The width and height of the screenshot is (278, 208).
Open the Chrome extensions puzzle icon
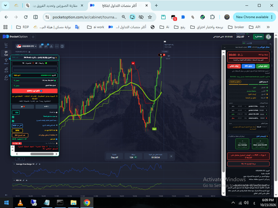coord(212,17)
